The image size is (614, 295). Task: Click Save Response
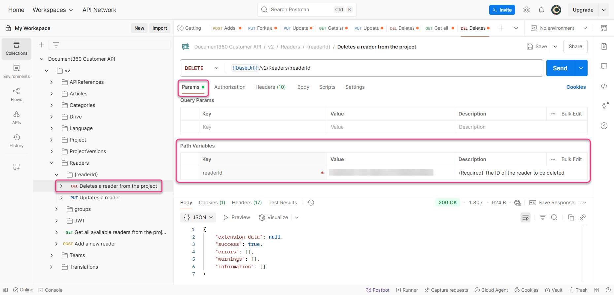[x=552, y=203]
